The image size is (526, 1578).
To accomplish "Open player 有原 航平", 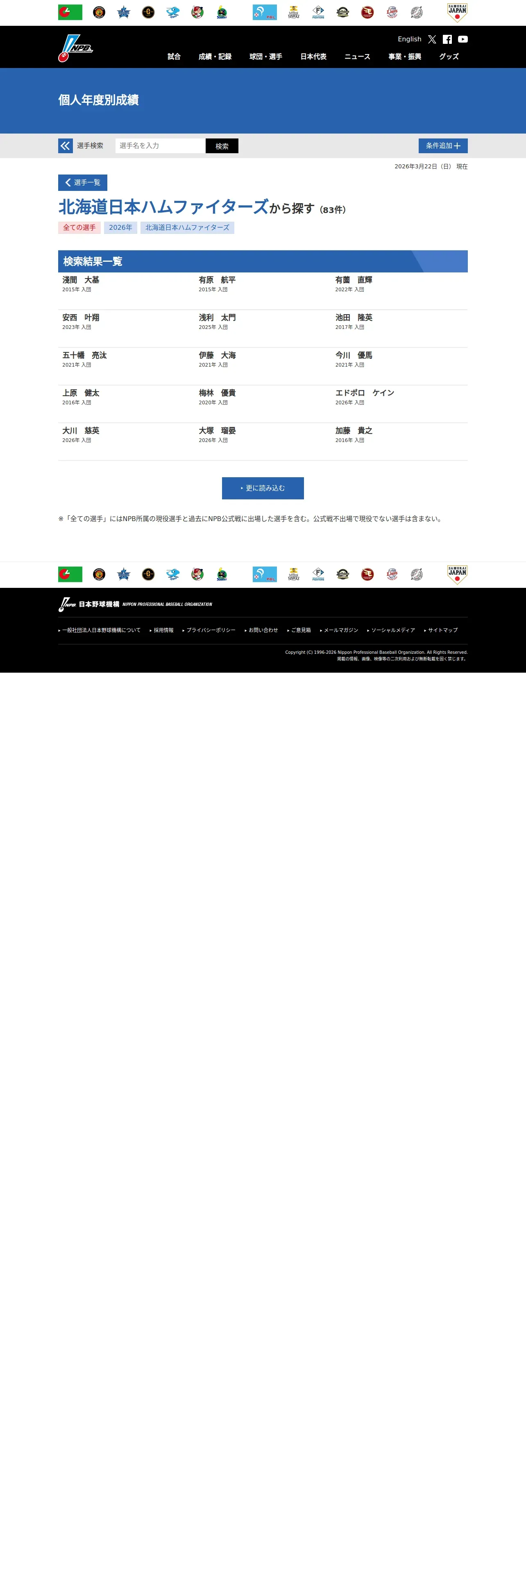I will click(218, 280).
